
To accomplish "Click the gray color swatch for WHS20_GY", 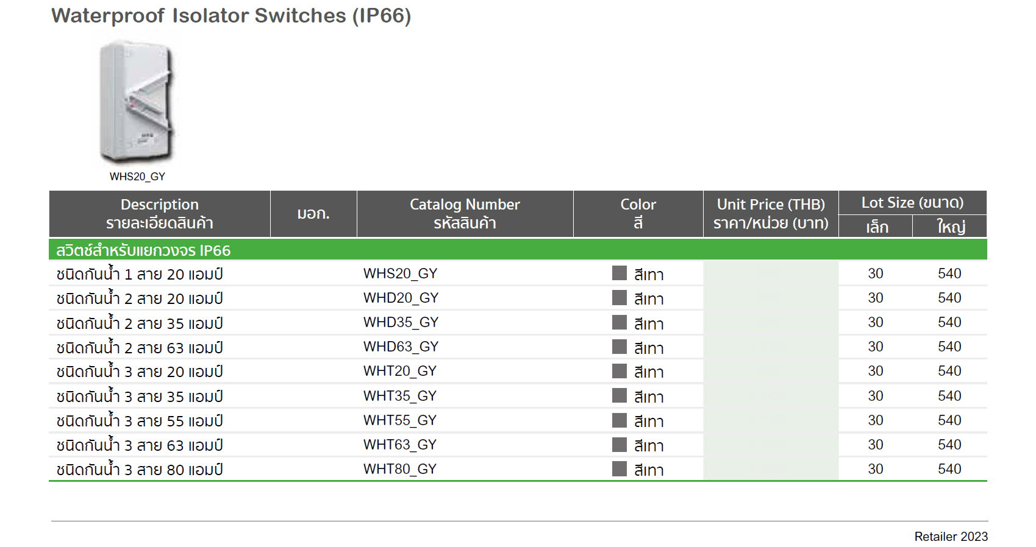I will pyautogui.click(x=619, y=273).
